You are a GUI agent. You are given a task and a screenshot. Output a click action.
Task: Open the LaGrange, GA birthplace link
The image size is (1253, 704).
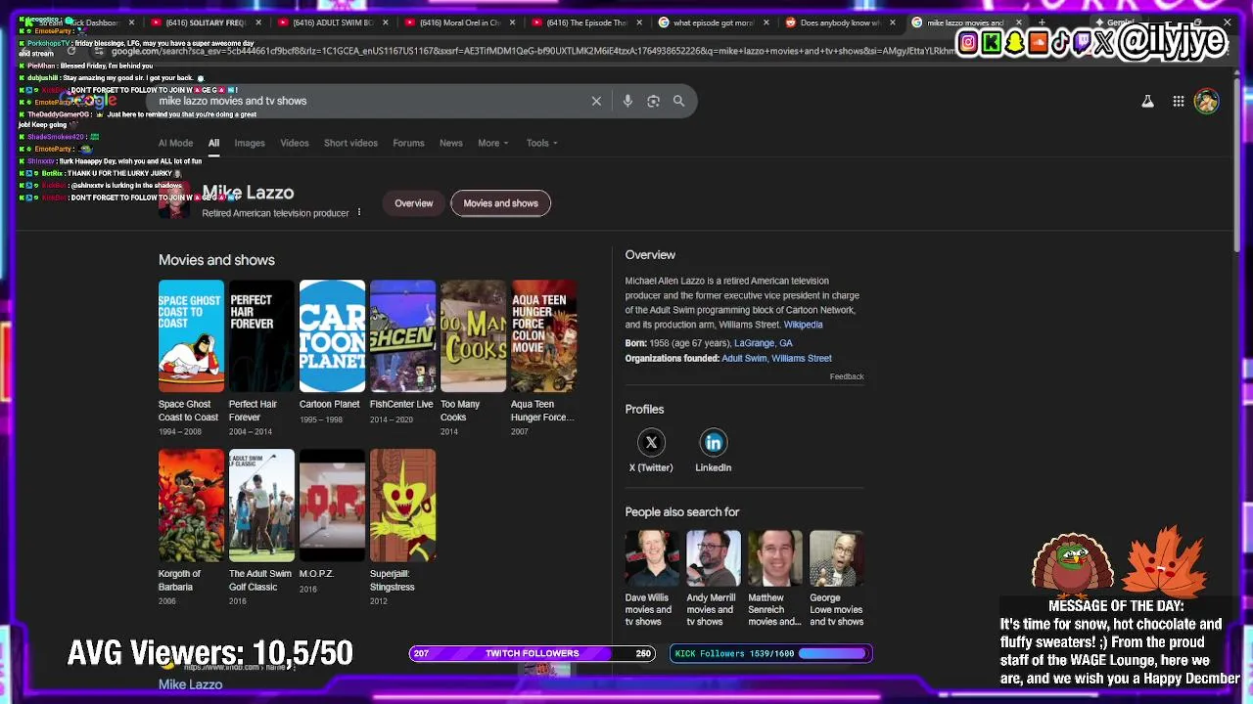pyautogui.click(x=764, y=343)
